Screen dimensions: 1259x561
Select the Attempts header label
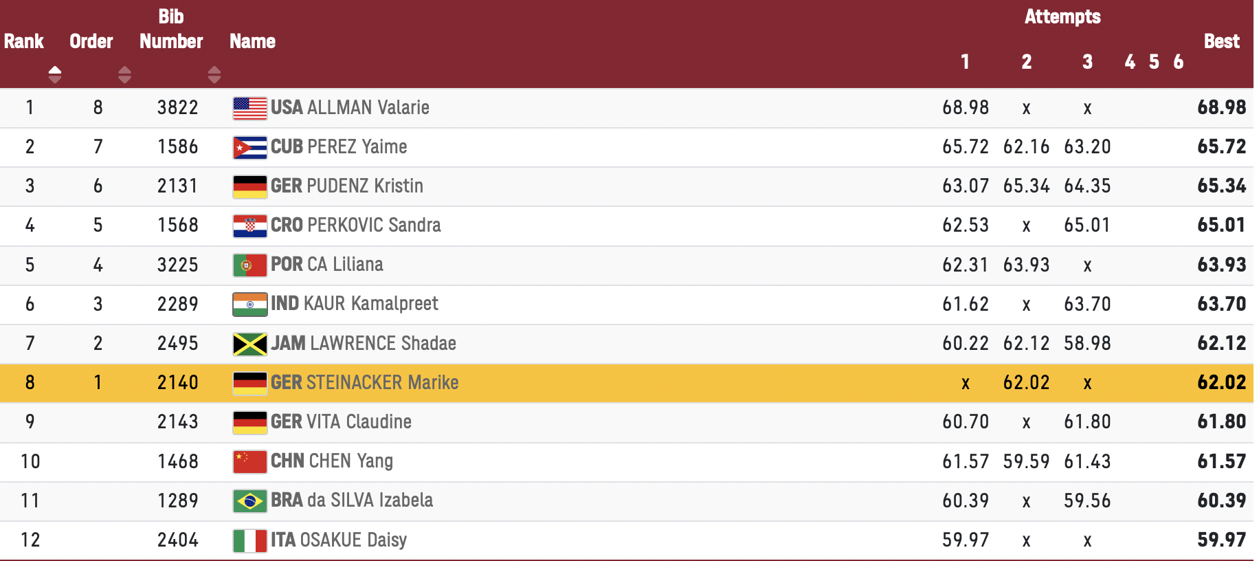(x=1062, y=16)
